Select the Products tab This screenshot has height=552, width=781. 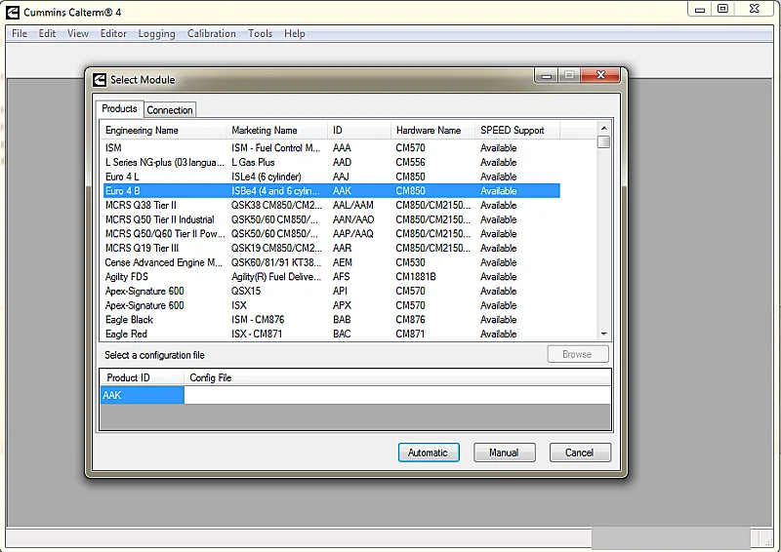119,108
